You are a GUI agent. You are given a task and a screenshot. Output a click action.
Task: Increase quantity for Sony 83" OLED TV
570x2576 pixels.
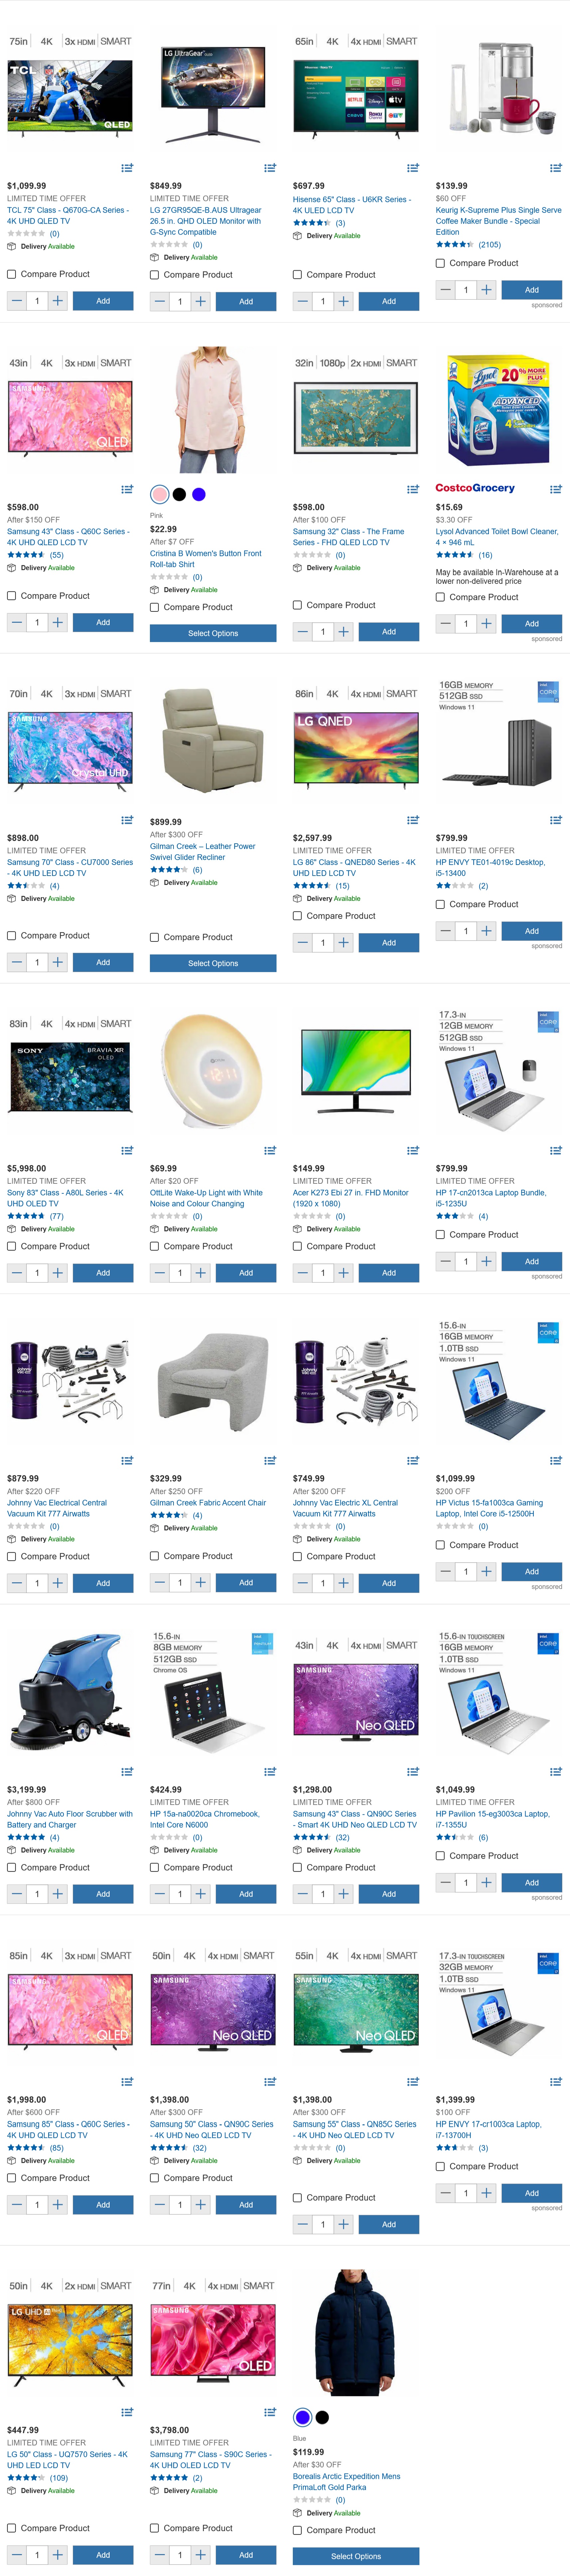click(58, 1273)
